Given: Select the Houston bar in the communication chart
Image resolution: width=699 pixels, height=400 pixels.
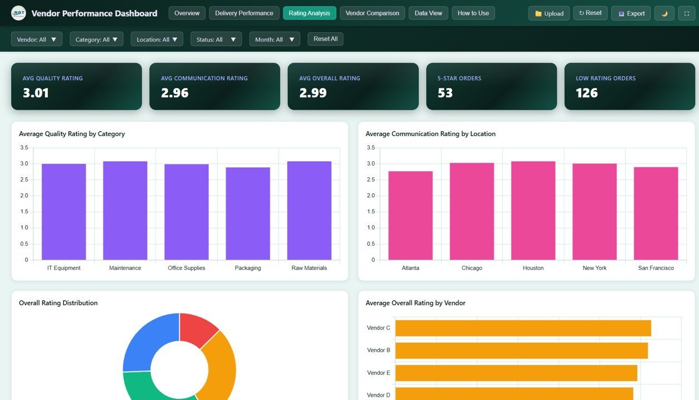Looking at the screenshot, I should 533,211.
